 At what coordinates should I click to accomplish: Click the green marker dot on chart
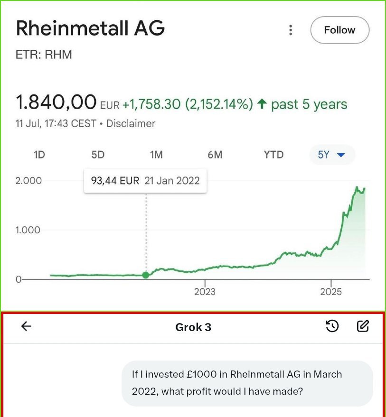click(146, 275)
